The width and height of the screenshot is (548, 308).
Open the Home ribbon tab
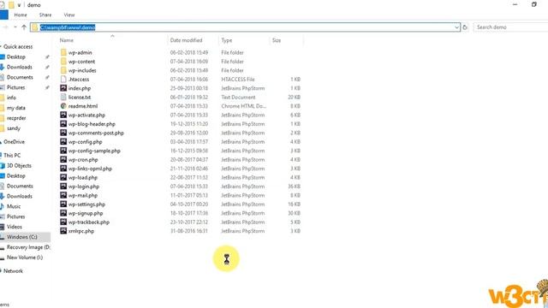[x=21, y=15]
